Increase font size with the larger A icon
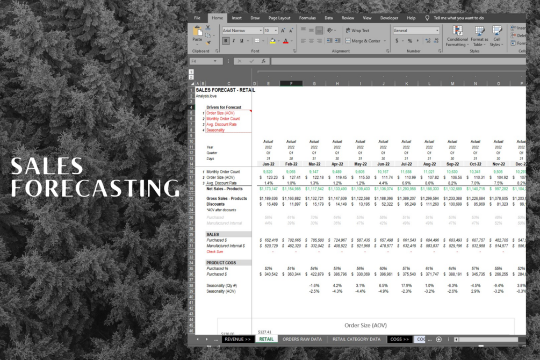The height and width of the screenshot is (360, 540). (x=283, y=31)
